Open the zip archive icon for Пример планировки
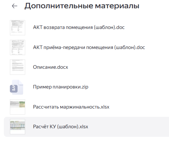169x148 pixels. pos(17,87)
